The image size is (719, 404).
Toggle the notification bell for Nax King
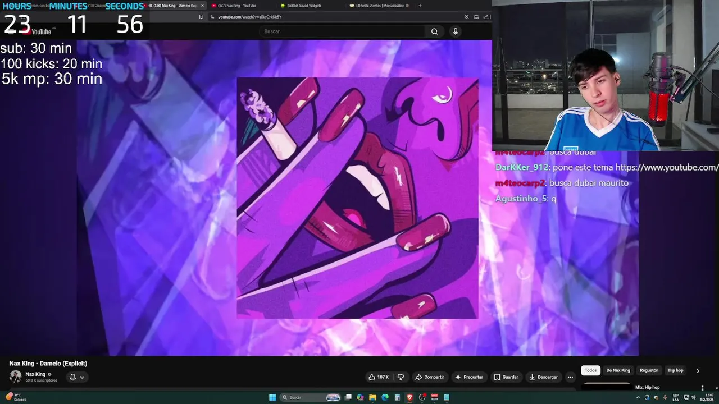[72, 377]
